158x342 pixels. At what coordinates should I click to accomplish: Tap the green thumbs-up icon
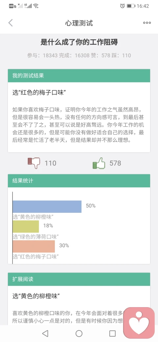coord(99,163)
